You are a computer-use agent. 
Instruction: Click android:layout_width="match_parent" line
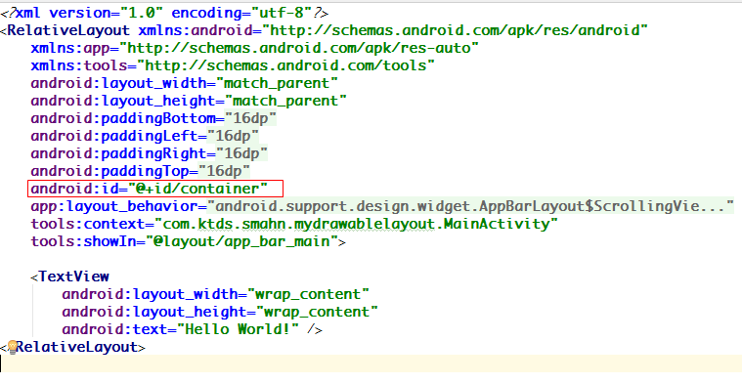click(185, 83)
